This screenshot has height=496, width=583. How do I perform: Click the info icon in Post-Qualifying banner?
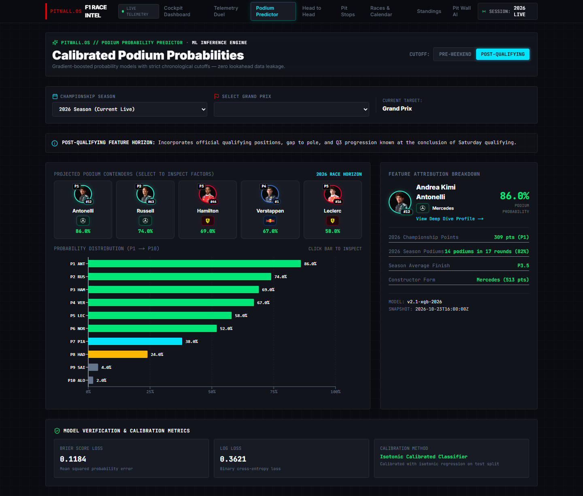(55, 143)
